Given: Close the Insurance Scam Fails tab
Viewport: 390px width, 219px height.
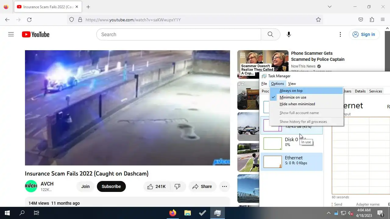Looking at the screenshot, I should pyautogui.click(x=76, y=7).
